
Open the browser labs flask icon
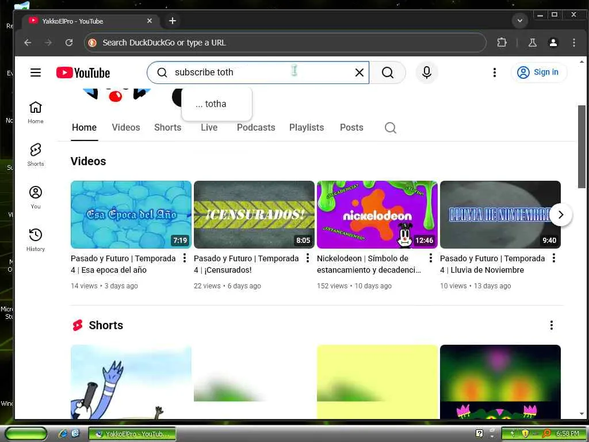point(532,43)
